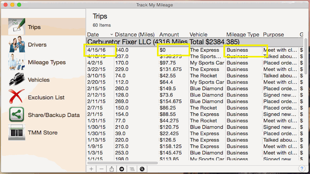Click amount $44.275

(x=169, y=120)
